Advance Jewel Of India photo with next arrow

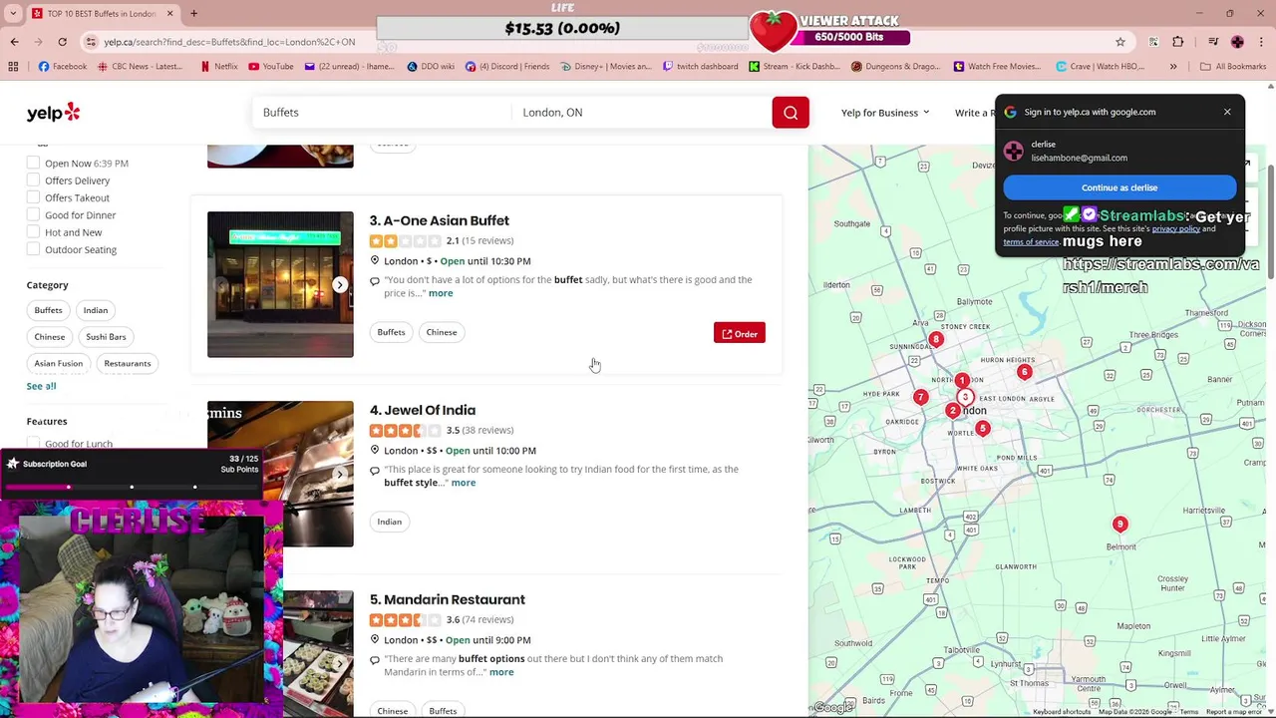340,474
